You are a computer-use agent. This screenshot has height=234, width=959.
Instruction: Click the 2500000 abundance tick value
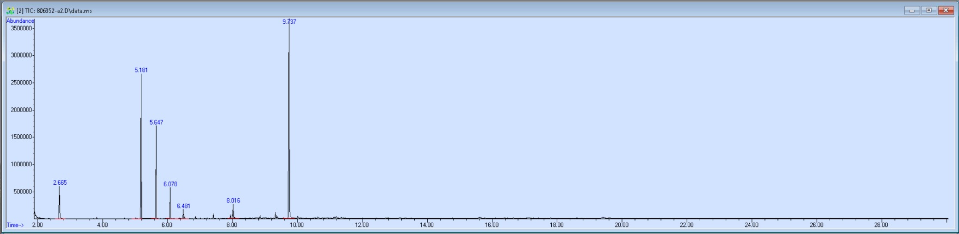(x=21, y=83)
